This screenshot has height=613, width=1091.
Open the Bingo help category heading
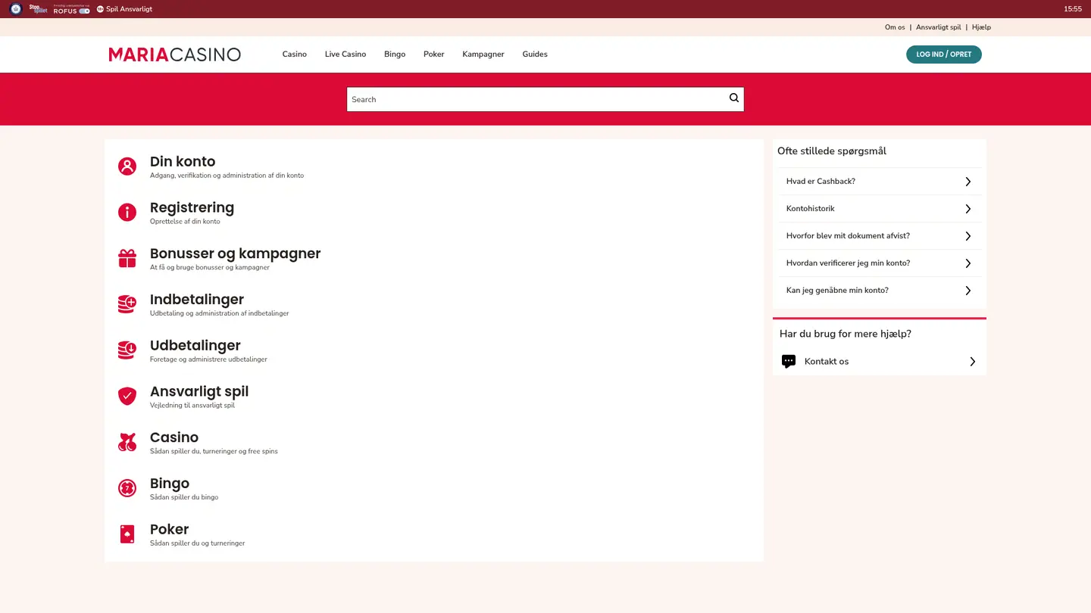(x=170, y=484)
